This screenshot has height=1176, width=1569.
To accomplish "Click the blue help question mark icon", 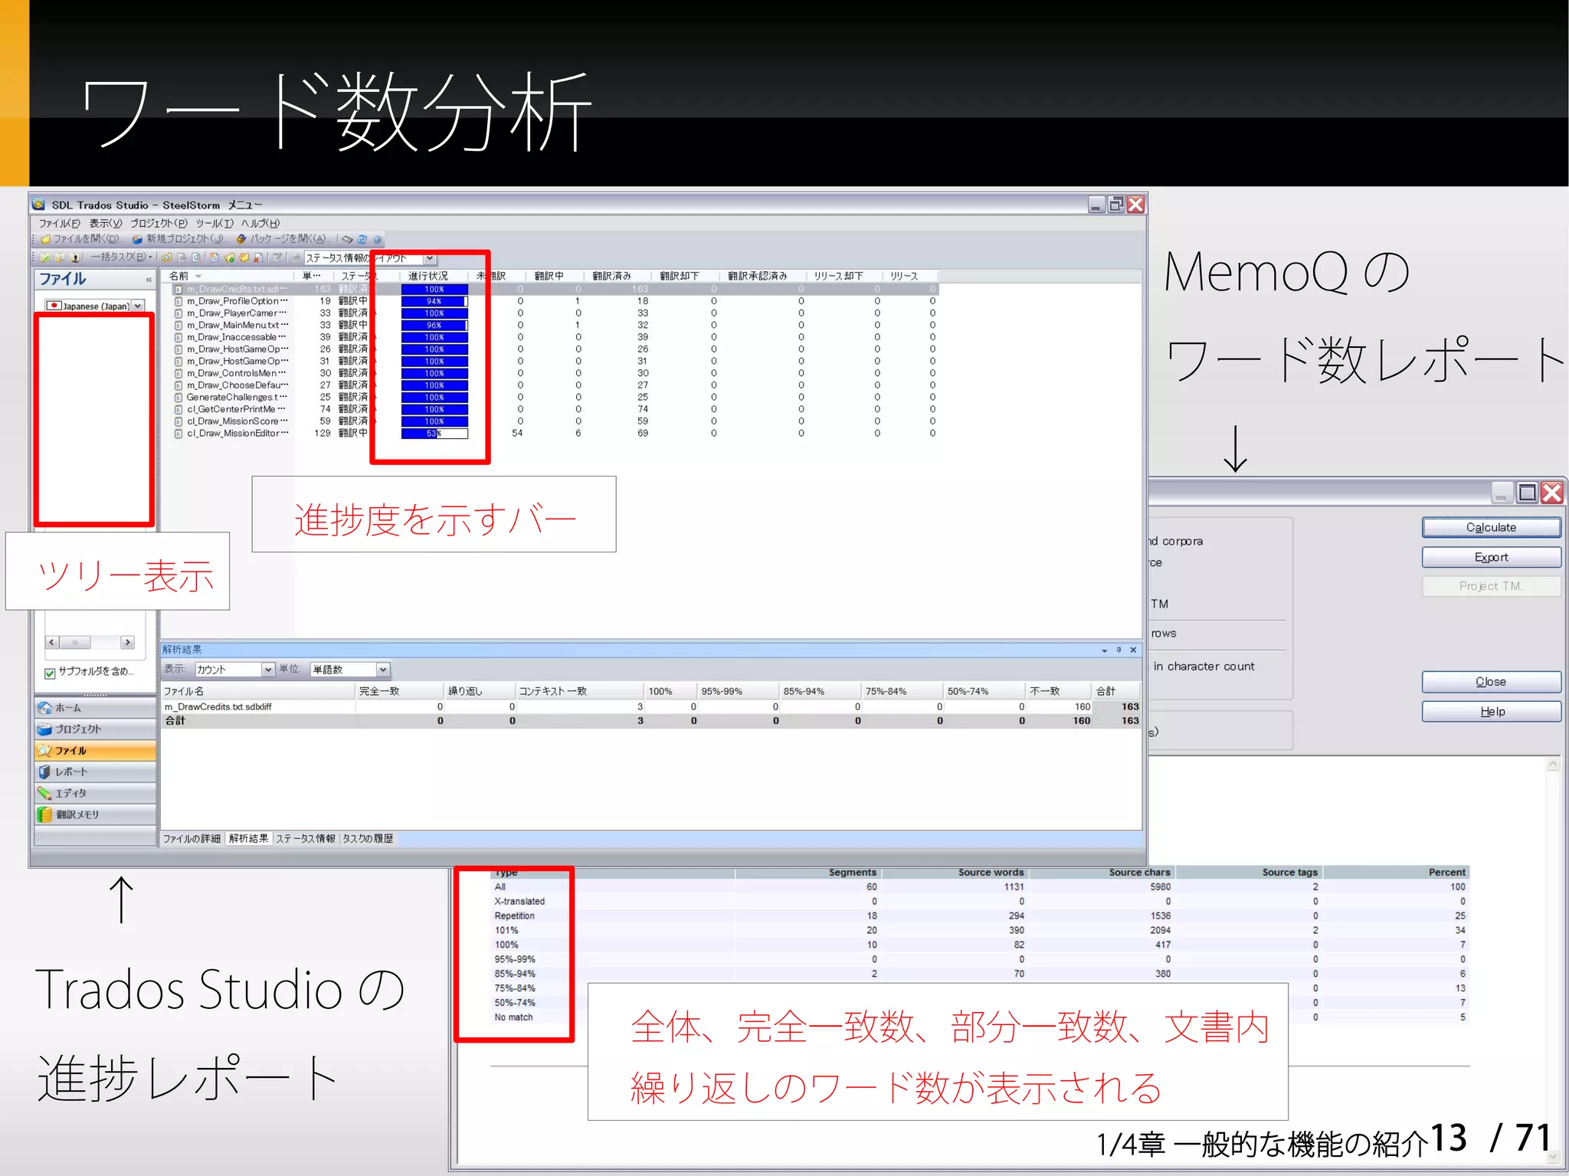I will pyautogui.click(x=377, y=239).
